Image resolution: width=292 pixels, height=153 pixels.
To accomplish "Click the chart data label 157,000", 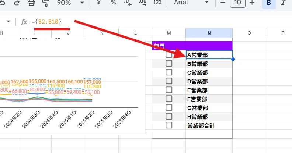I will 92,82.
